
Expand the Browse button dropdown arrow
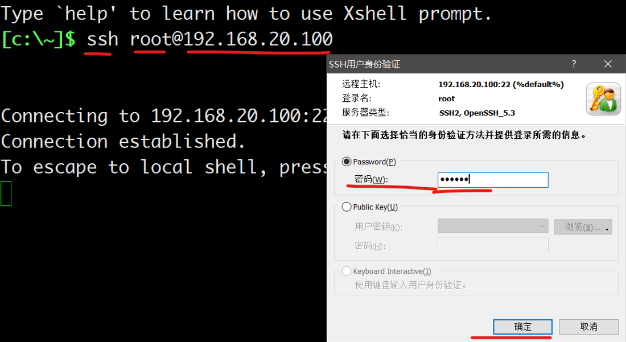607,229
